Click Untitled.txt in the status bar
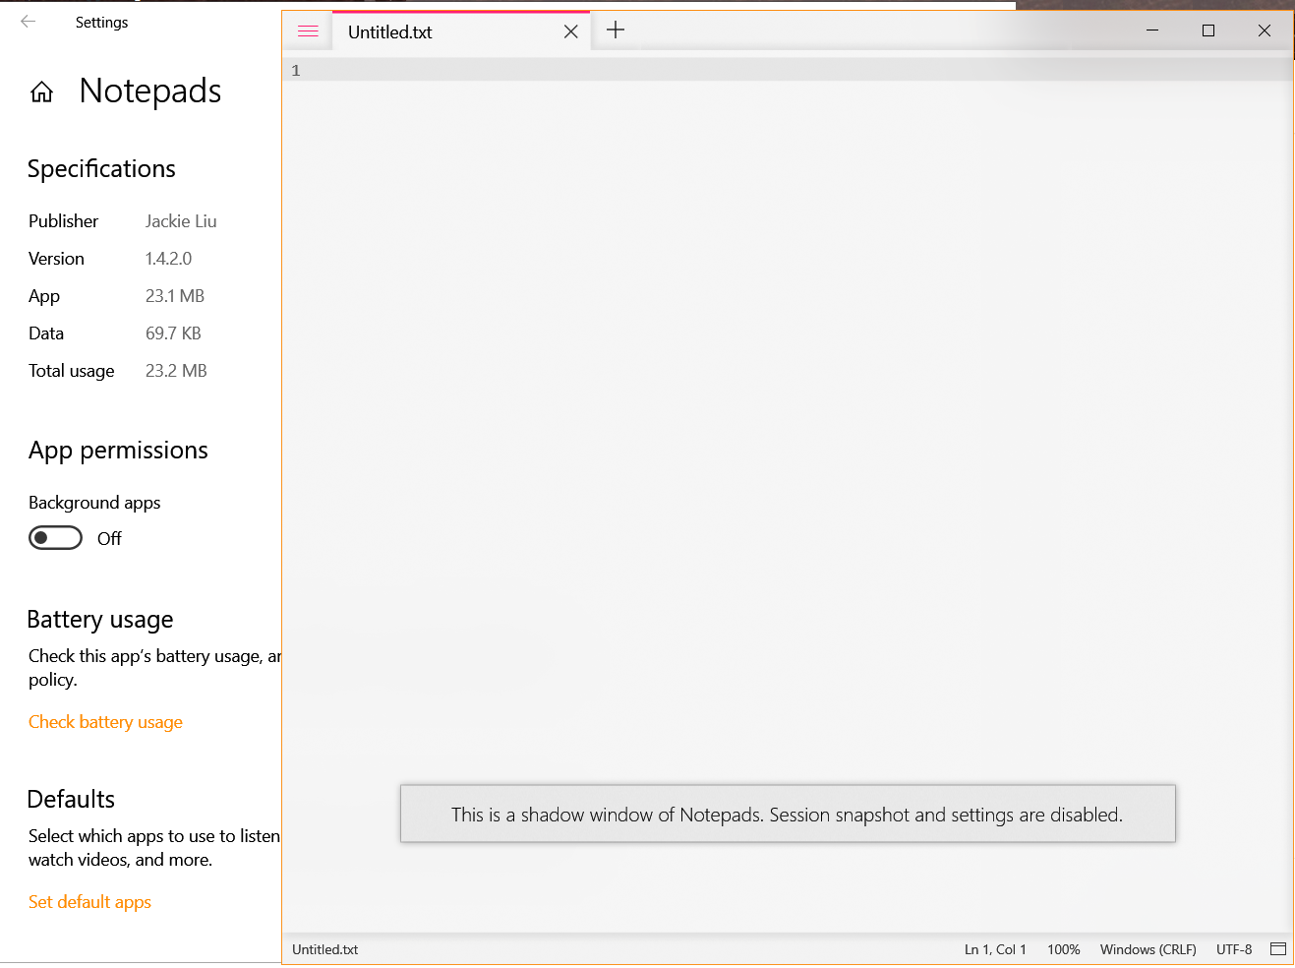Viewport: 1295px width, 968px height. [324, 948]
